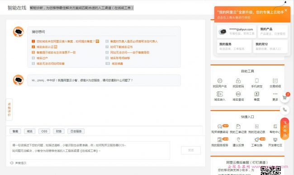Open the 帮助中心 help center
294x175 pixels.
275,129
